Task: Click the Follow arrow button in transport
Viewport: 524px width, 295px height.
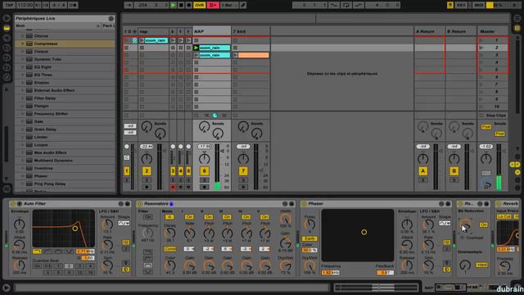Action: click(129, 5)
